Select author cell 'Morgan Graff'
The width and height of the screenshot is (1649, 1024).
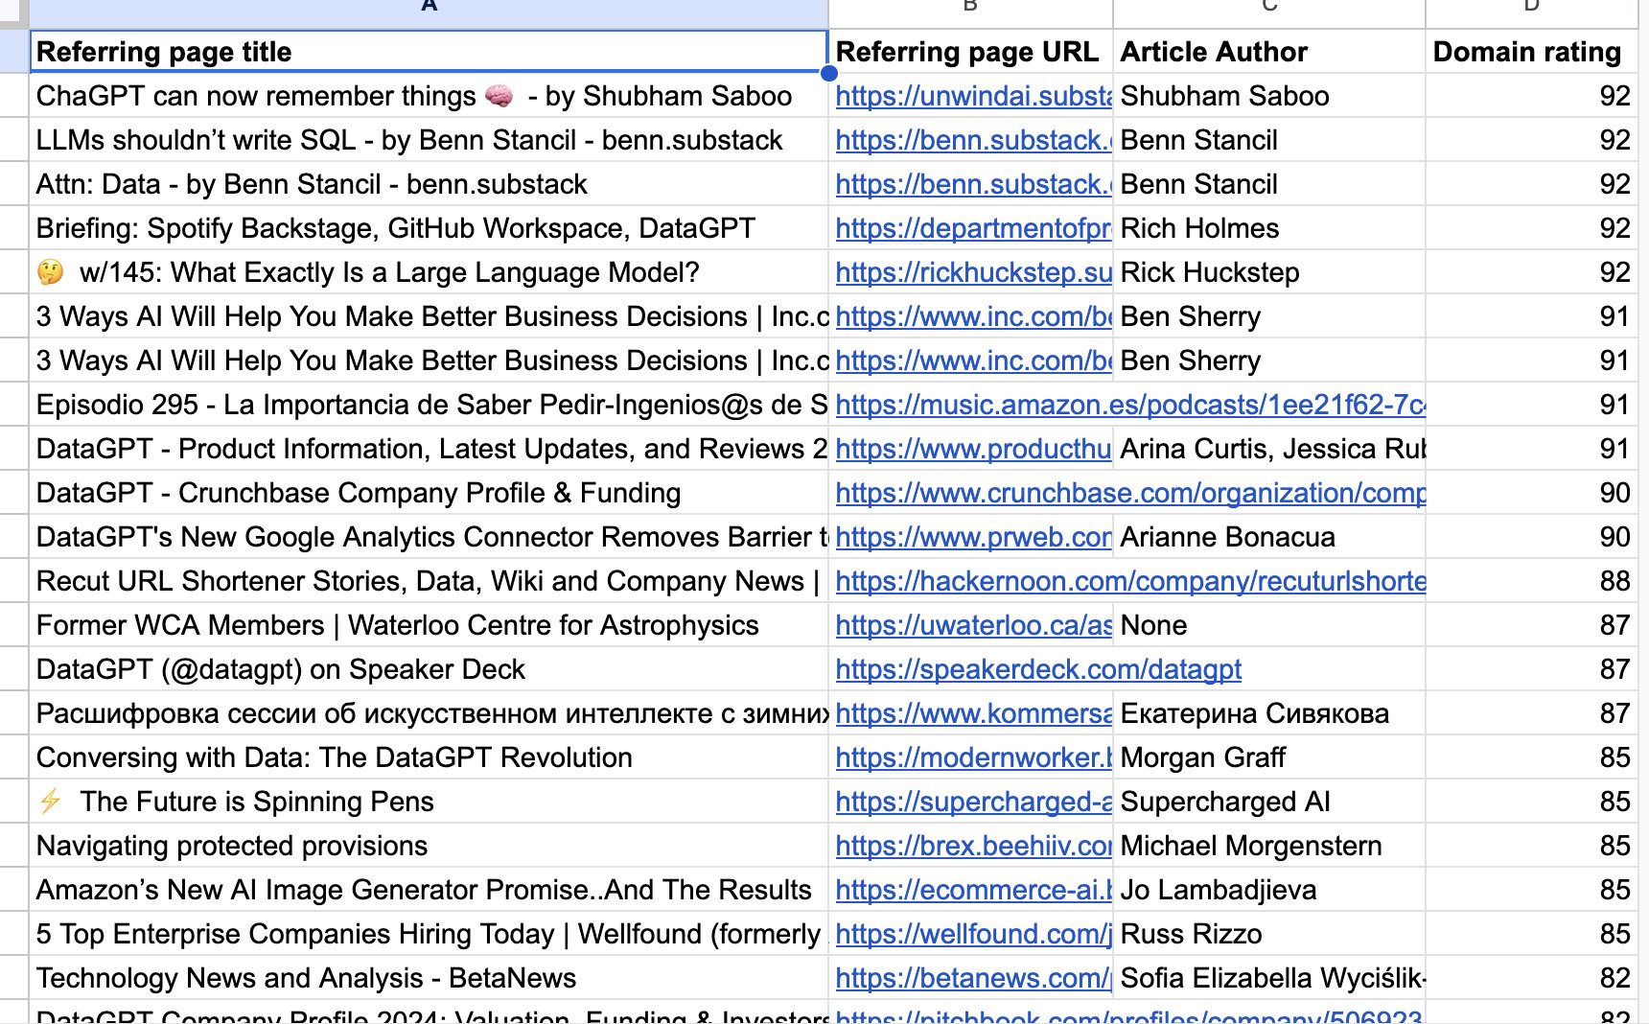coord(1269,757)
